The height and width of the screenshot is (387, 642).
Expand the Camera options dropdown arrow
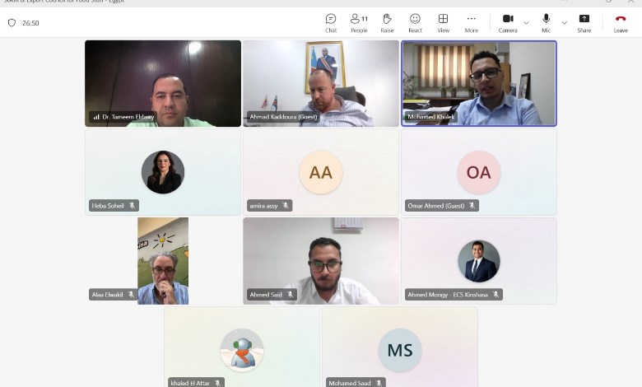point(527,23)
